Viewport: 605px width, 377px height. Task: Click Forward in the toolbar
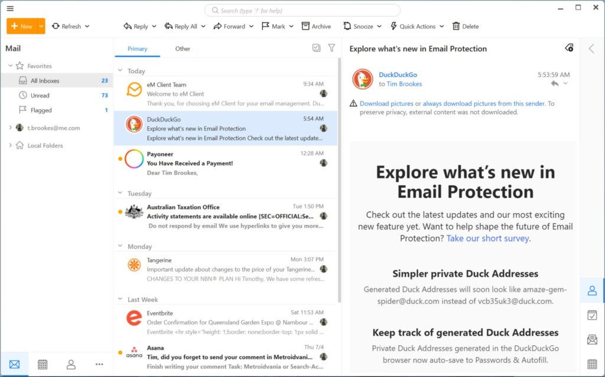229,26
